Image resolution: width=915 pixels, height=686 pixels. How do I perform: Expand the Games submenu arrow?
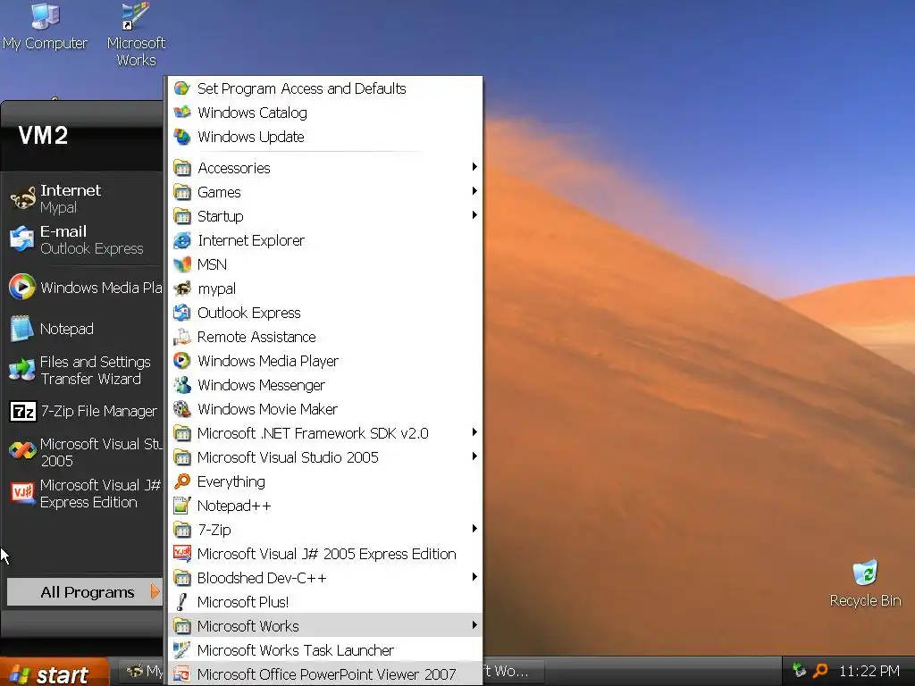click(x=474, y=191)
